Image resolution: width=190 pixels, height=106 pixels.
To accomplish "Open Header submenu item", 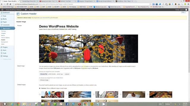I will point(3,40).
